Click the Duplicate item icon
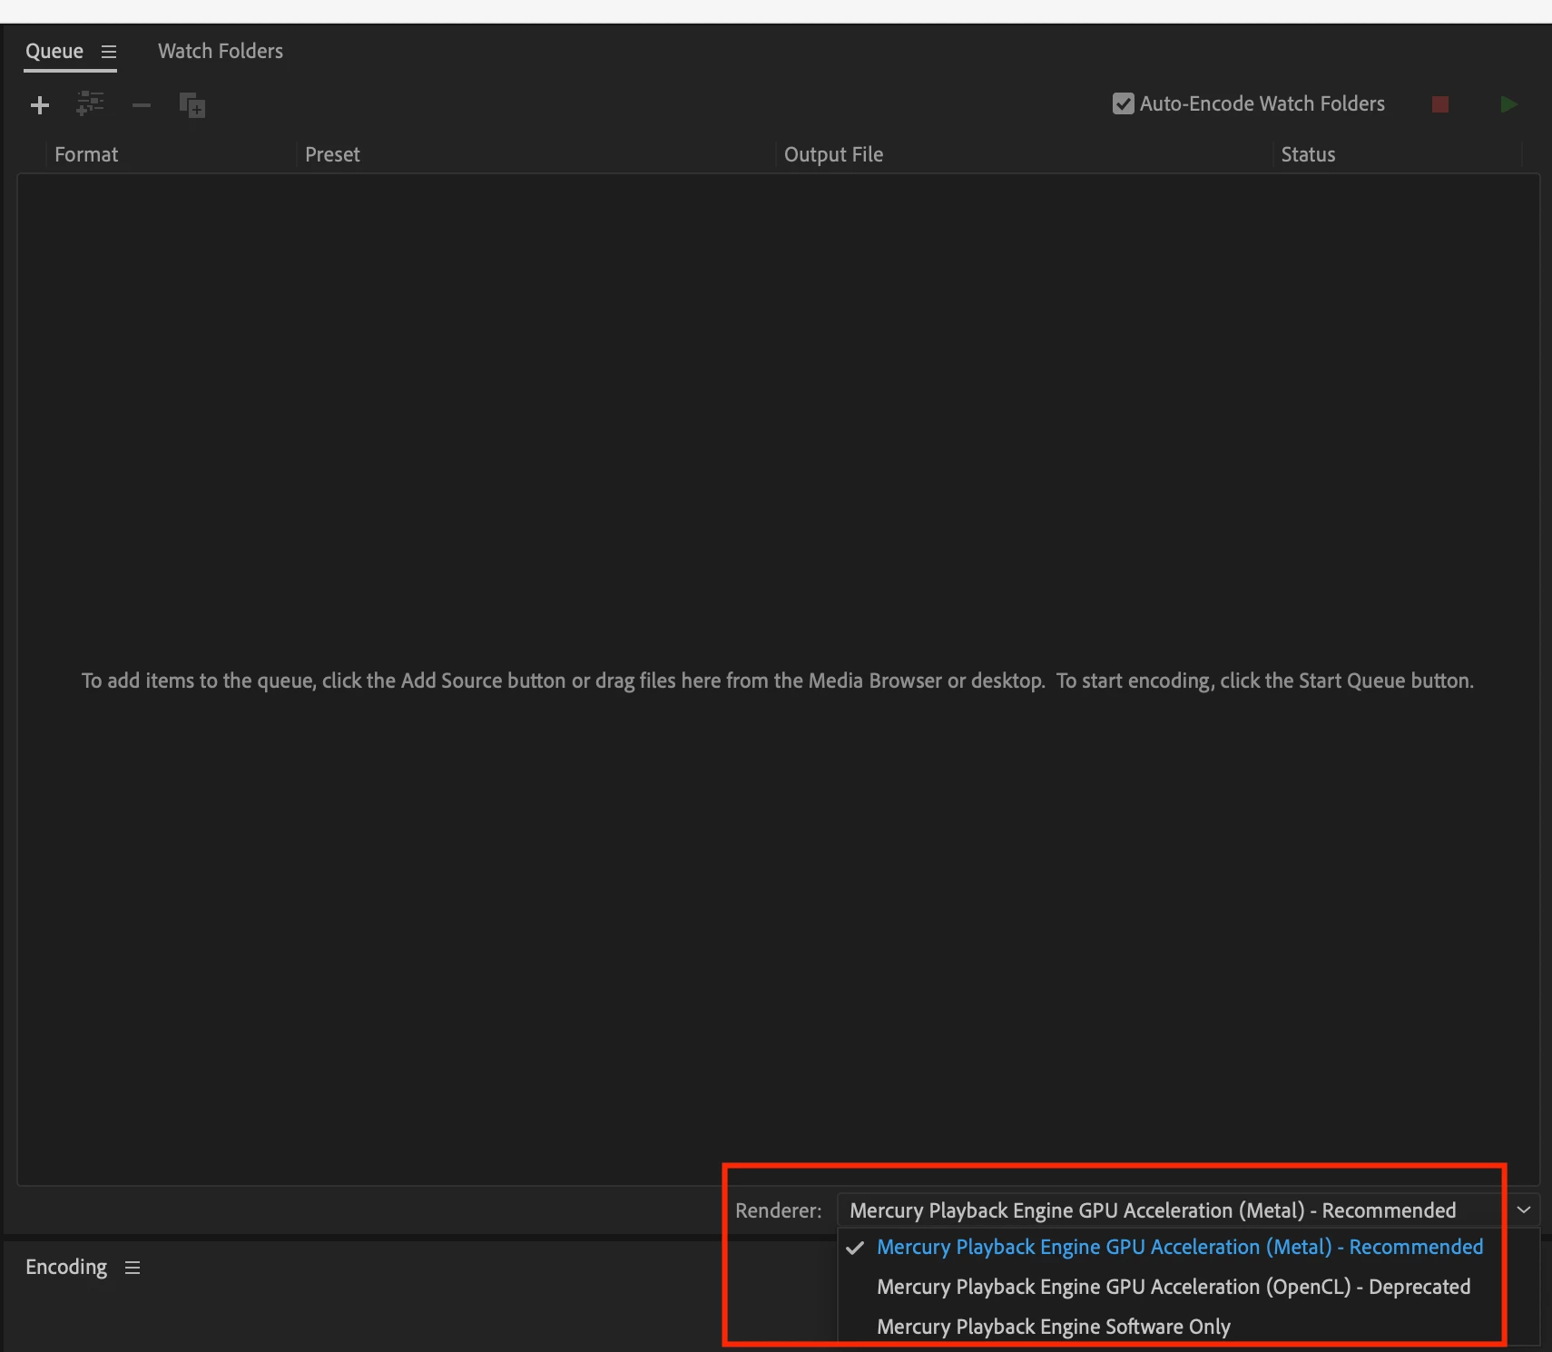 [192, 105]
